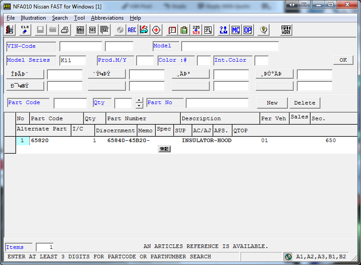Click the INSULATOR-HOOD description

(x=207, y=140)
